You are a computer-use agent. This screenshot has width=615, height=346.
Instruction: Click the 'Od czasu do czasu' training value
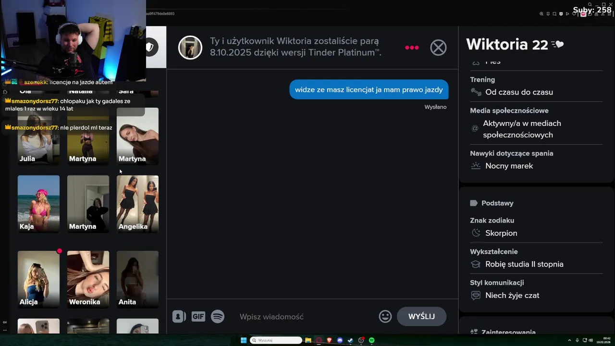pos(519,92)
